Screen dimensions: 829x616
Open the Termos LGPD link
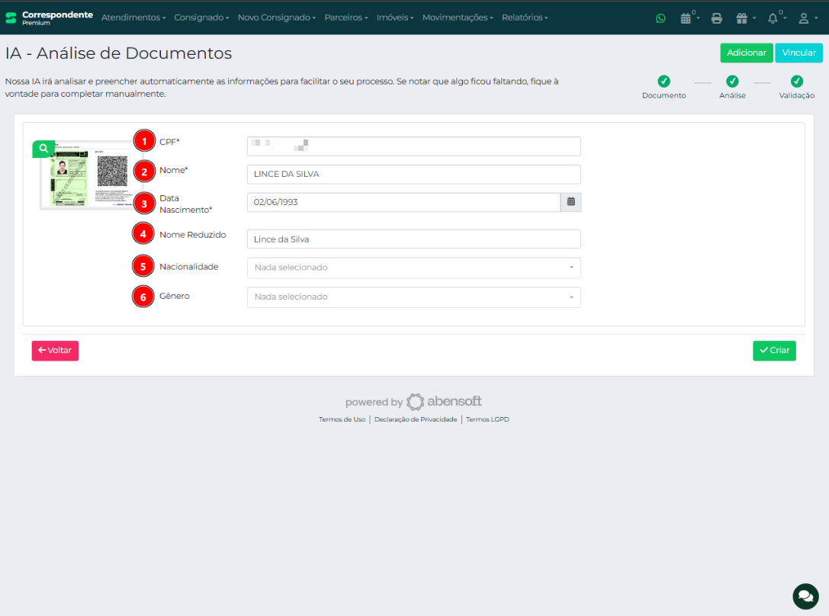coord(487,419)
